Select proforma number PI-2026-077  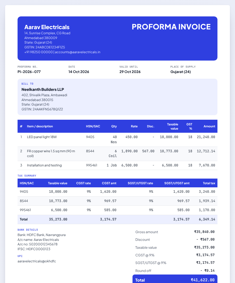pos(29,72)
